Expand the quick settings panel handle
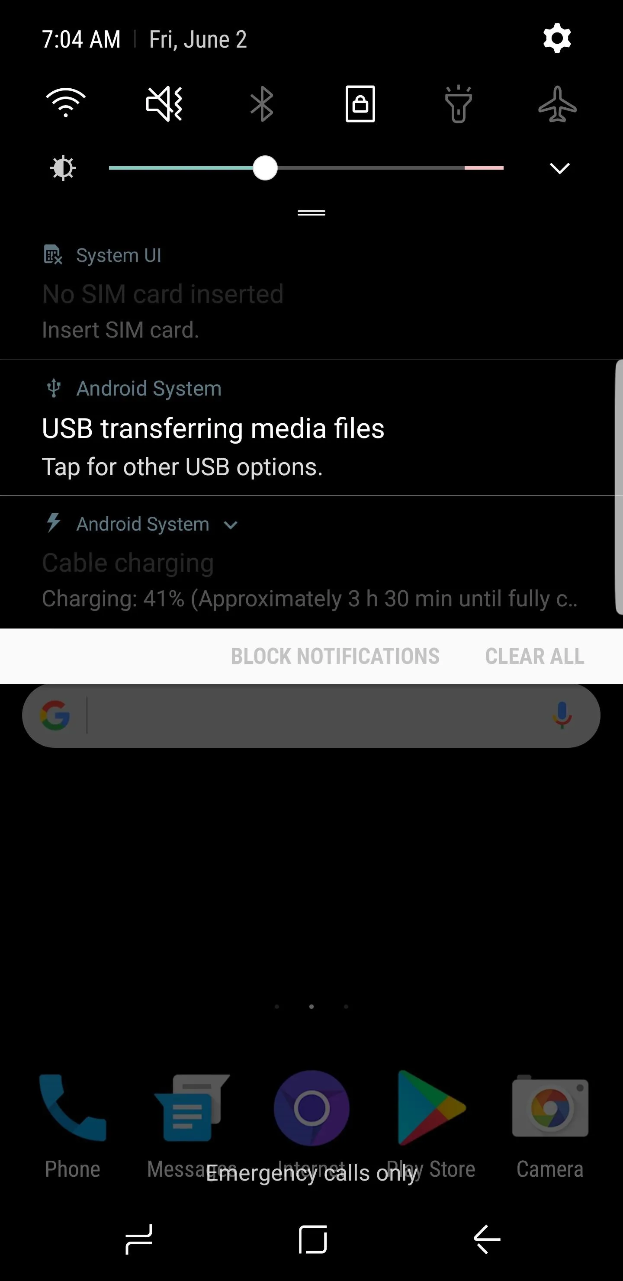This screenshot has height=1281, width=623. pyautogui.click(x=311, y=213)
